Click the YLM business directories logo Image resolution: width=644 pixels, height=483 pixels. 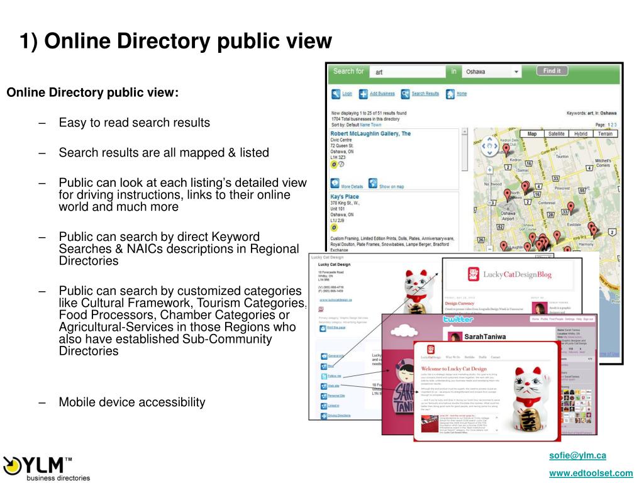[x=47, y=468]
